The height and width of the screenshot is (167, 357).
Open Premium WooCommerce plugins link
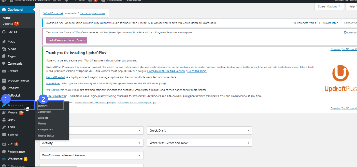point(95,102)
